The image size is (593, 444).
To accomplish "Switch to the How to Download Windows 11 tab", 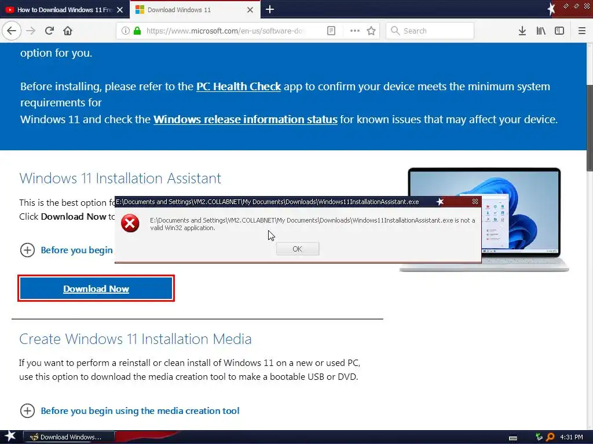I will 65,10.
